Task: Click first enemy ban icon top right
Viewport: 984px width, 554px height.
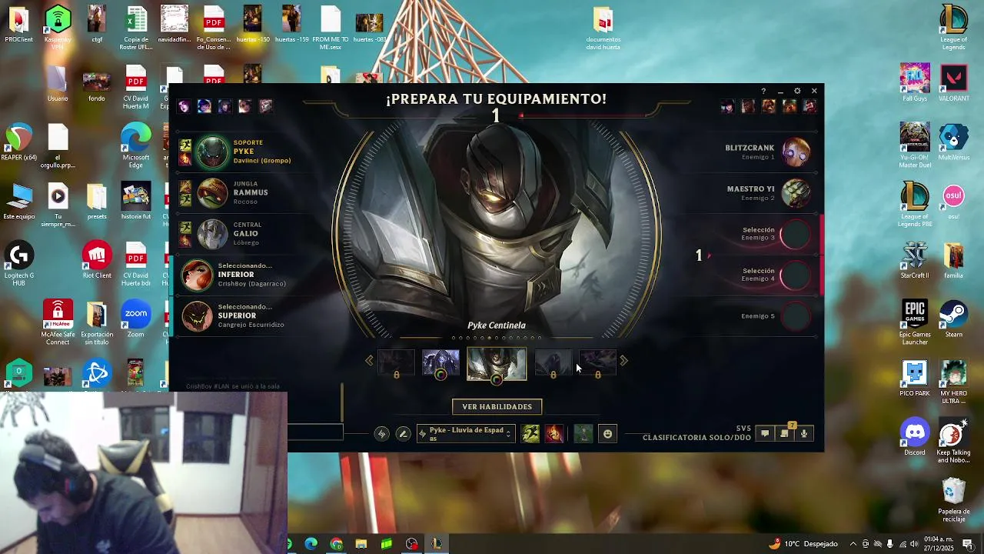Action: click(x=727, y=106)
